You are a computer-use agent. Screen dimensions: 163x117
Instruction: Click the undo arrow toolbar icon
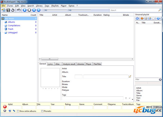click(x=19, y=10)
